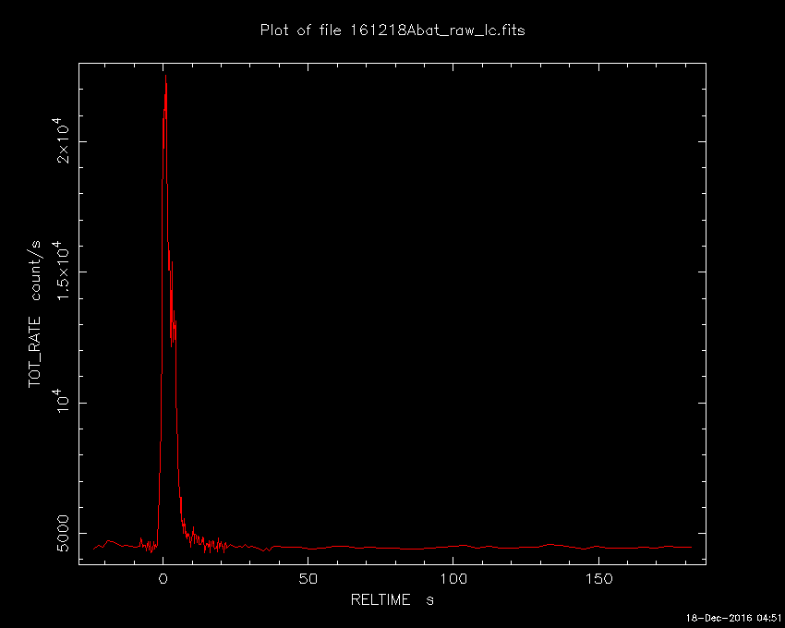This screenshot has width=785, height=628.
Task: Click the 'TOT_RATE count/s' axis label
Action: pos(35,314)
